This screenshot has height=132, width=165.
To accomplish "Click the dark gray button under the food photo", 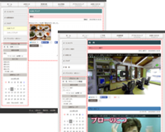I will [x=34, y=46].
